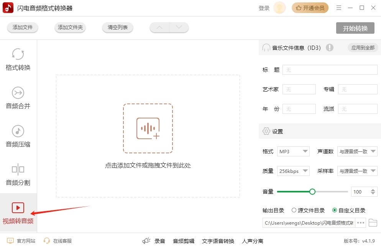Start conversion with 开始转换 button
The width and height of the screenshot is (381, 248).
coord(355,28)
